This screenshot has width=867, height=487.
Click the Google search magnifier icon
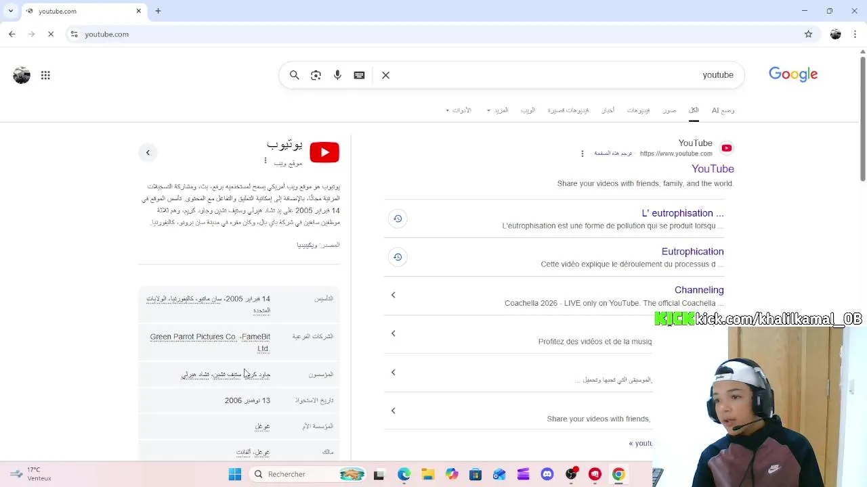tap(295, 75)
